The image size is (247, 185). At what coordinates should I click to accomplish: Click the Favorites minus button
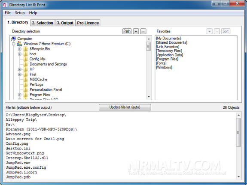[217, 31]
